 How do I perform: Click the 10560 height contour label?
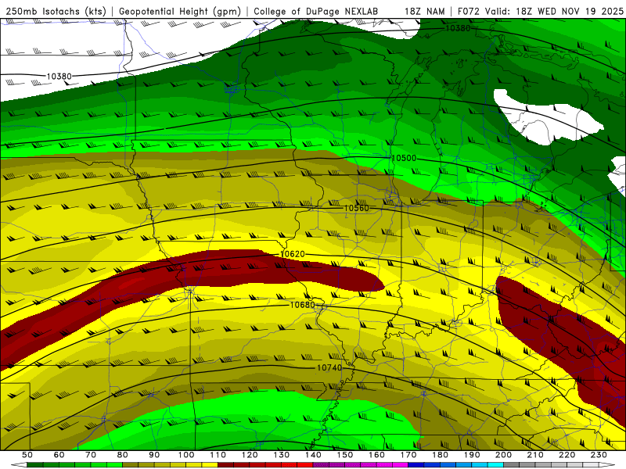tap(356, 208)
